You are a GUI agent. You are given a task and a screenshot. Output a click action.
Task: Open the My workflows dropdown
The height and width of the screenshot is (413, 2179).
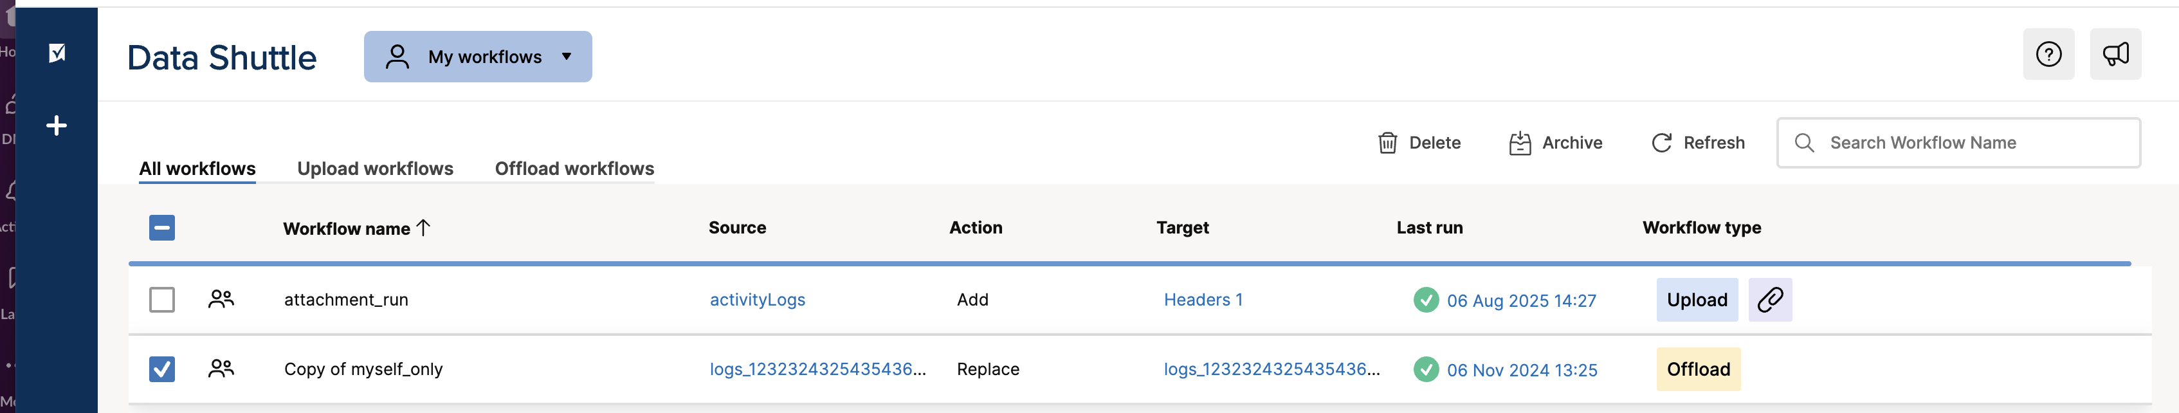(x=478, y=56)
